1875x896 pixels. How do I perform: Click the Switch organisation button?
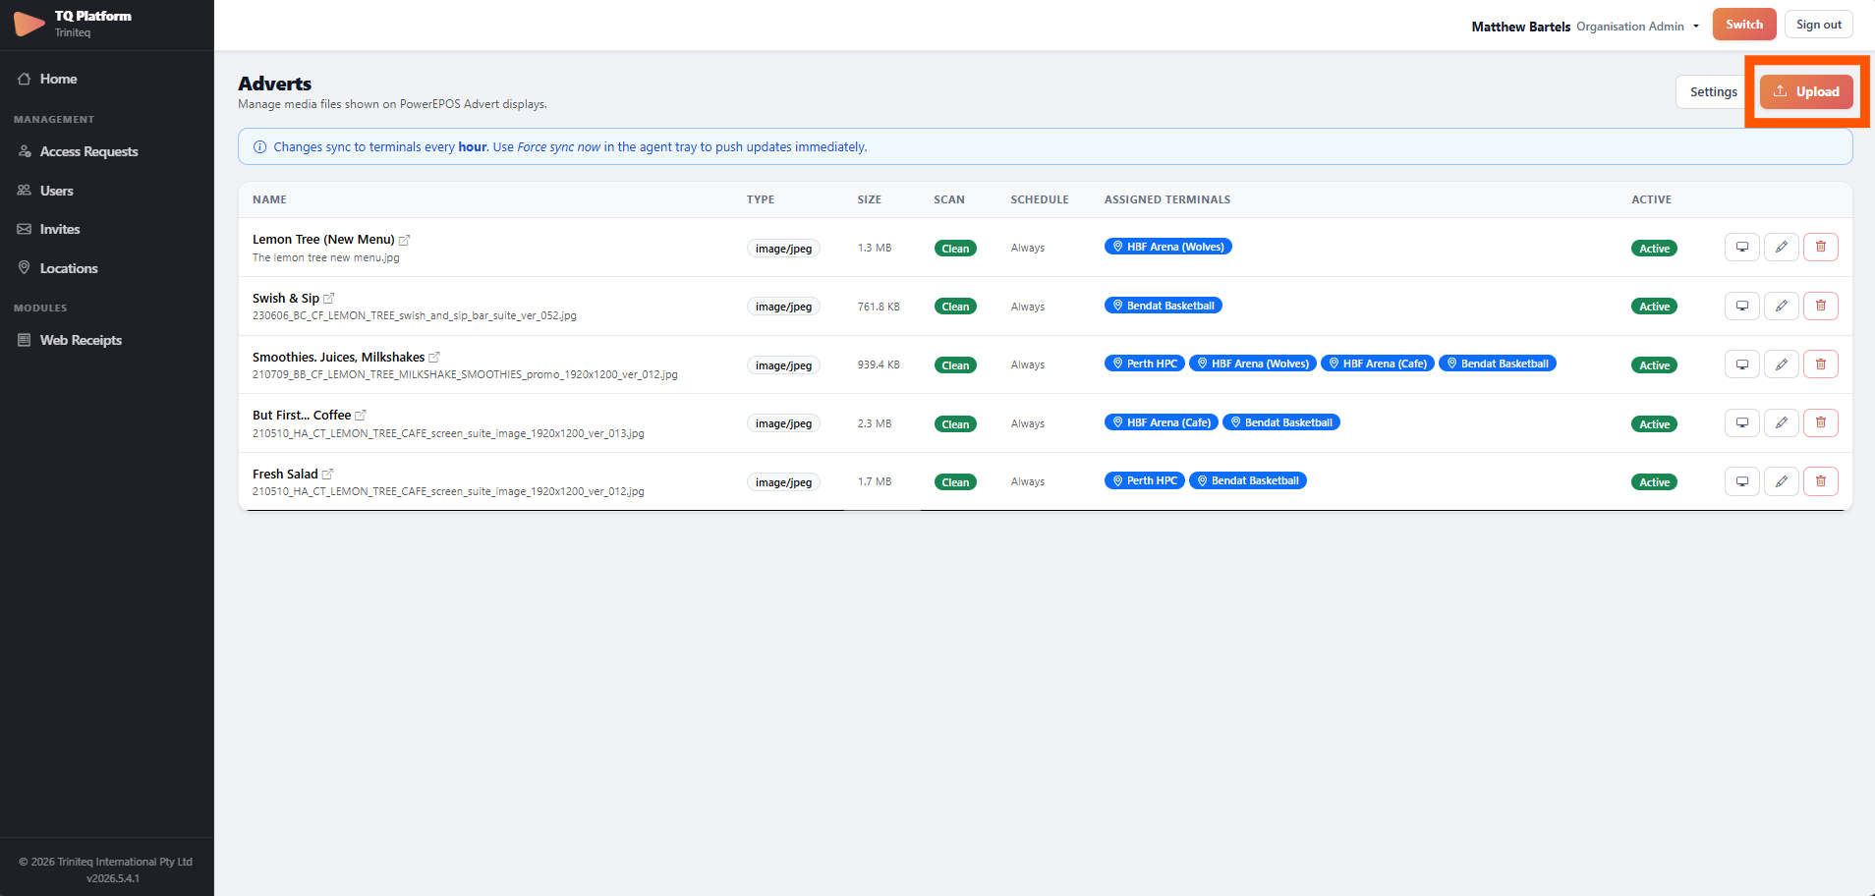(1744, 25)
